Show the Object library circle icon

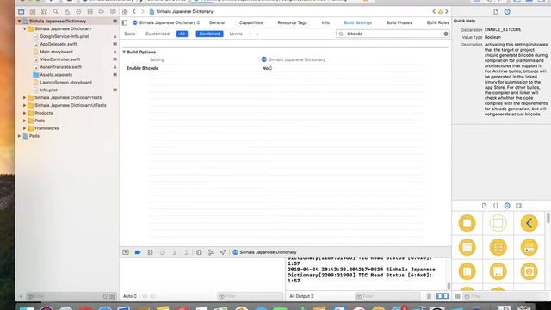coord(507,206)
